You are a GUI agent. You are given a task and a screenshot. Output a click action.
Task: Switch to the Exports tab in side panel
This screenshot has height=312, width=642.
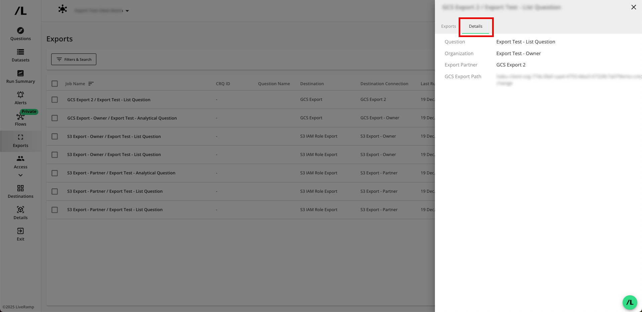[448, 26]
